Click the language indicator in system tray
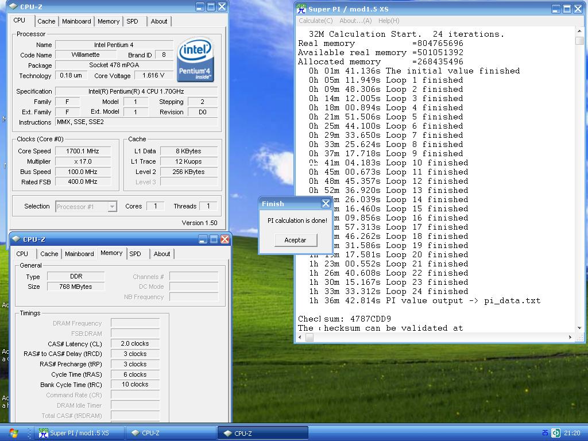This screenshot has height=441, width=588. (546, 433)
